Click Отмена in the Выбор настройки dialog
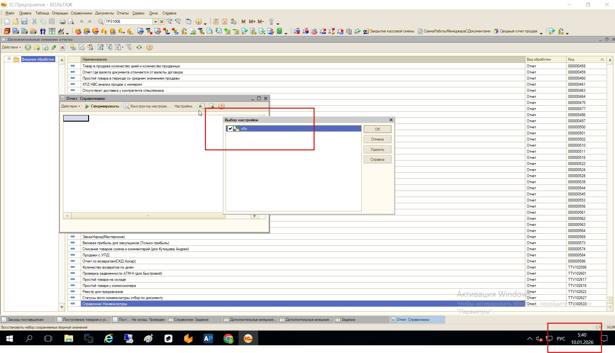Screen dimensions: 615x353 (377, 139)
